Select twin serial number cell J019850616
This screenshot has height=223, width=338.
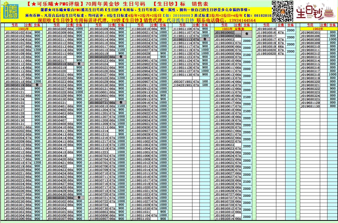coord(224,96)
